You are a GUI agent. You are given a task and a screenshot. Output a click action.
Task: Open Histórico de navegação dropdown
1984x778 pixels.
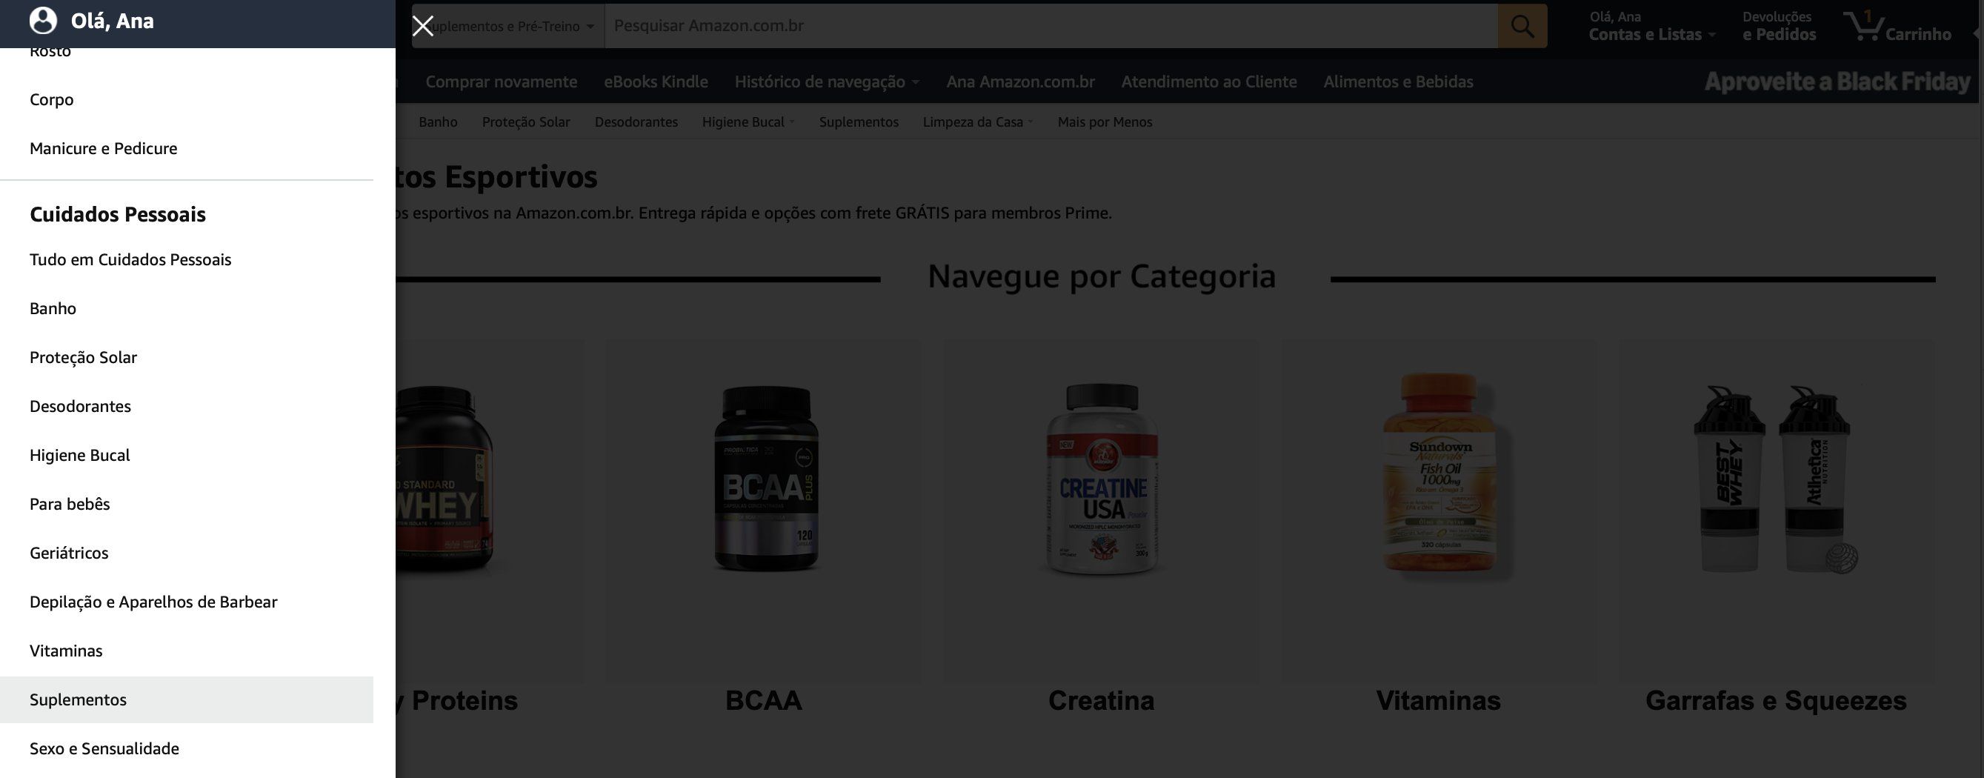826,82
